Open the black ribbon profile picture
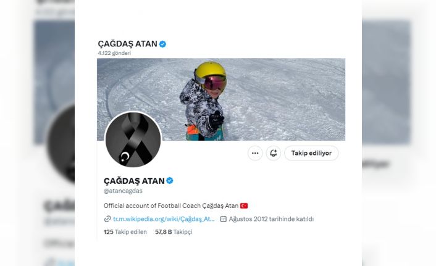436x266 pixels. (133, 139)
